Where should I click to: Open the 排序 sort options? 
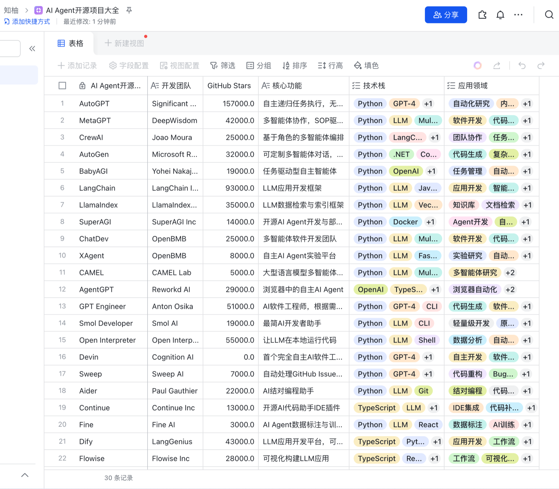[295, 66]
